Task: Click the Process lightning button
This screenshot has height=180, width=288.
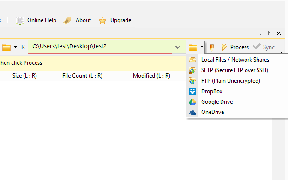Action: pyautogui.click(x=235, y=47)
